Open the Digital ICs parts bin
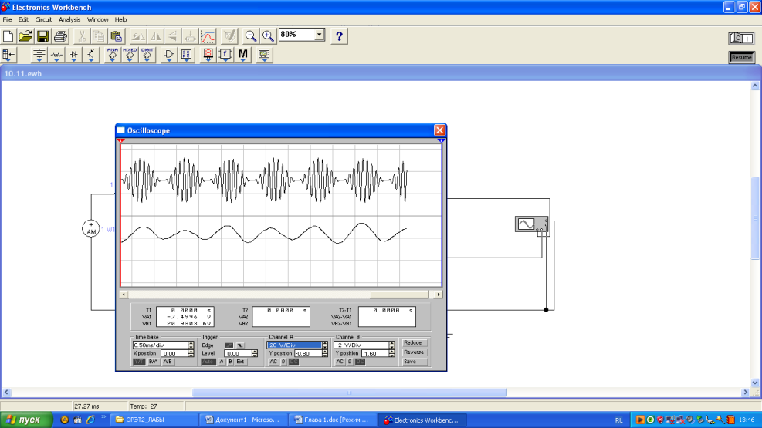Screen dimensions: 762x428 tap(147, 55)
